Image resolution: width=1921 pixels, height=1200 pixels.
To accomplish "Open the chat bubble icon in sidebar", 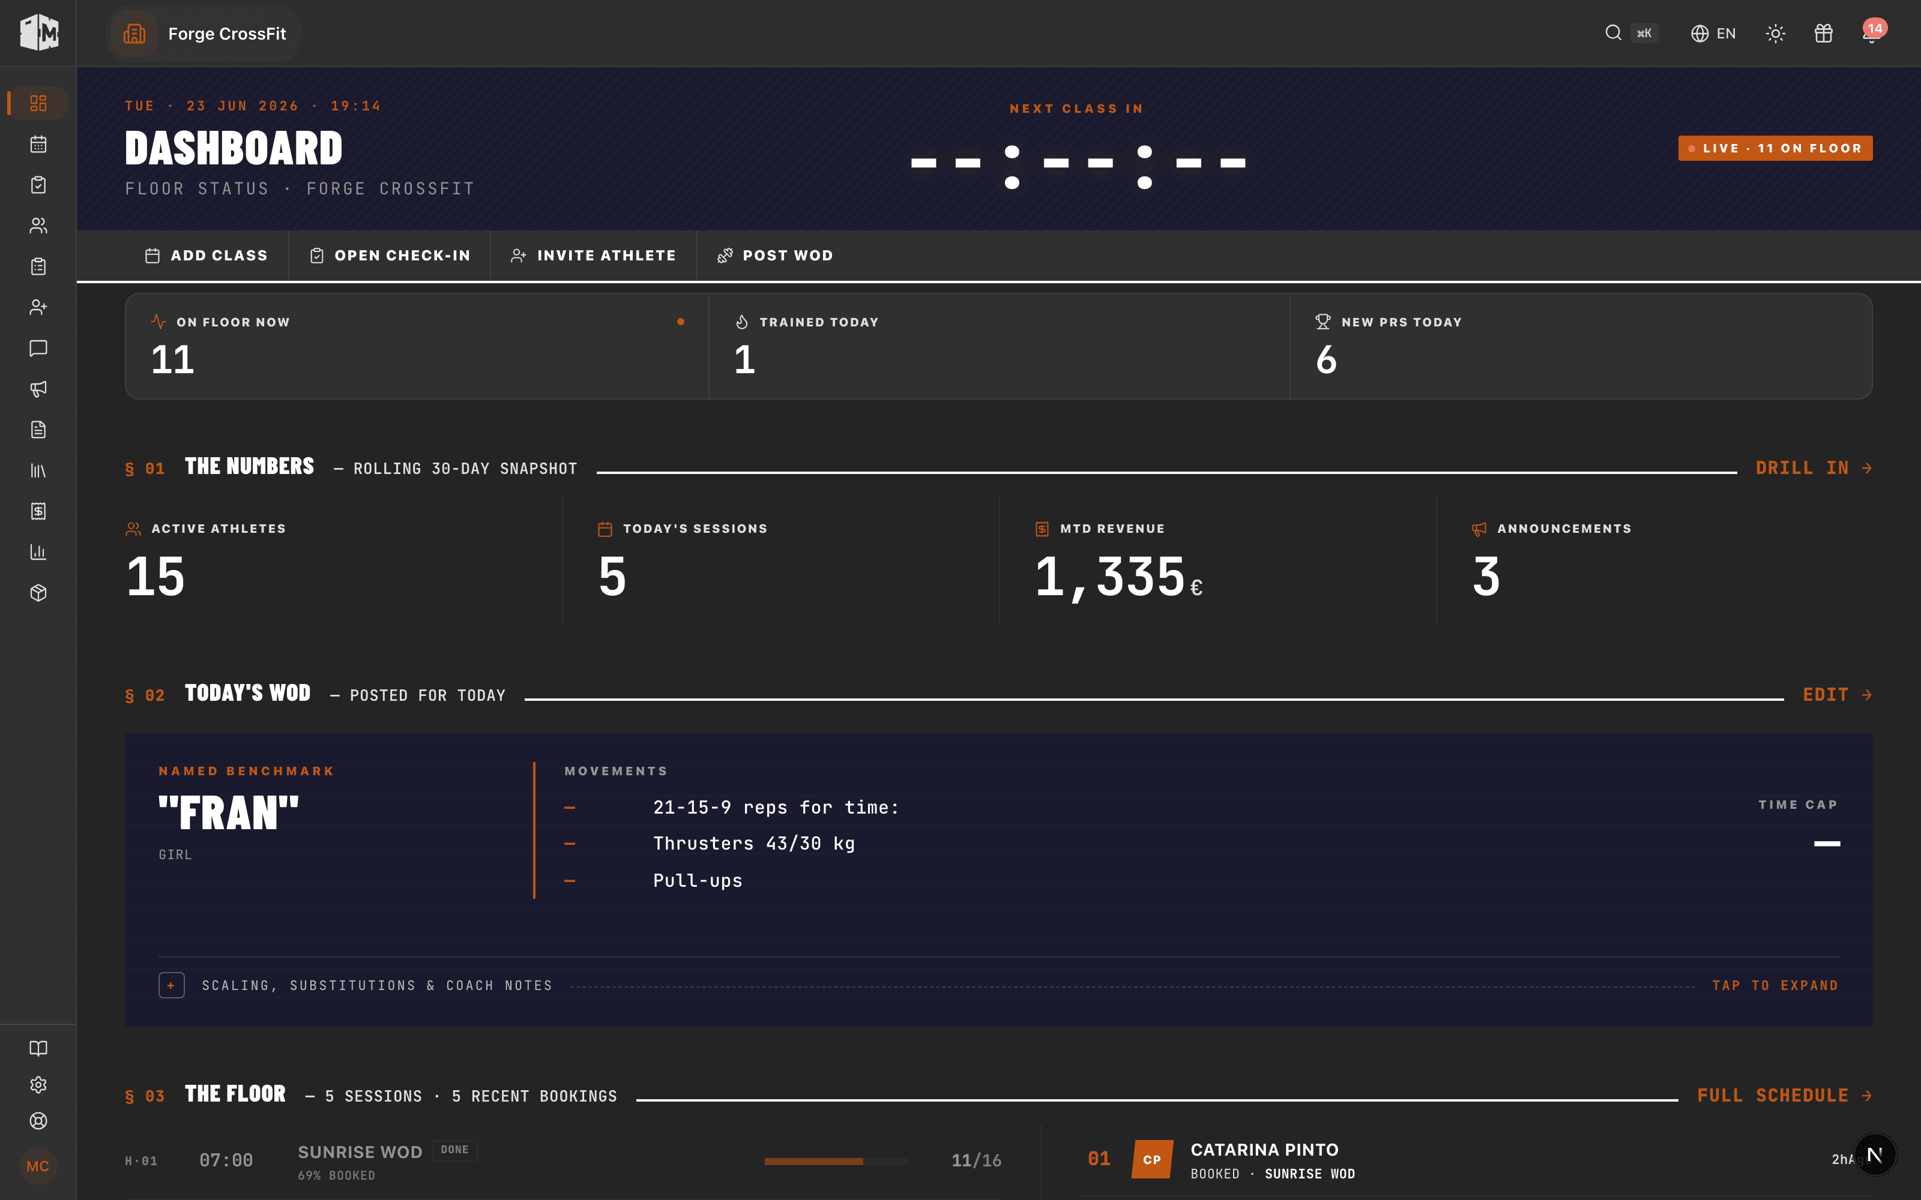I will [x=38, y=347].
